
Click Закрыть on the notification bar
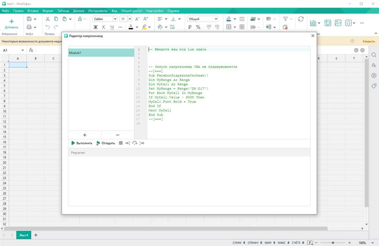coord(368,42)
